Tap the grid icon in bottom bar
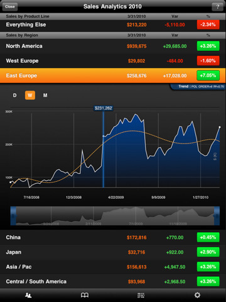Screen dimensions: 226x302 [141, 295]
